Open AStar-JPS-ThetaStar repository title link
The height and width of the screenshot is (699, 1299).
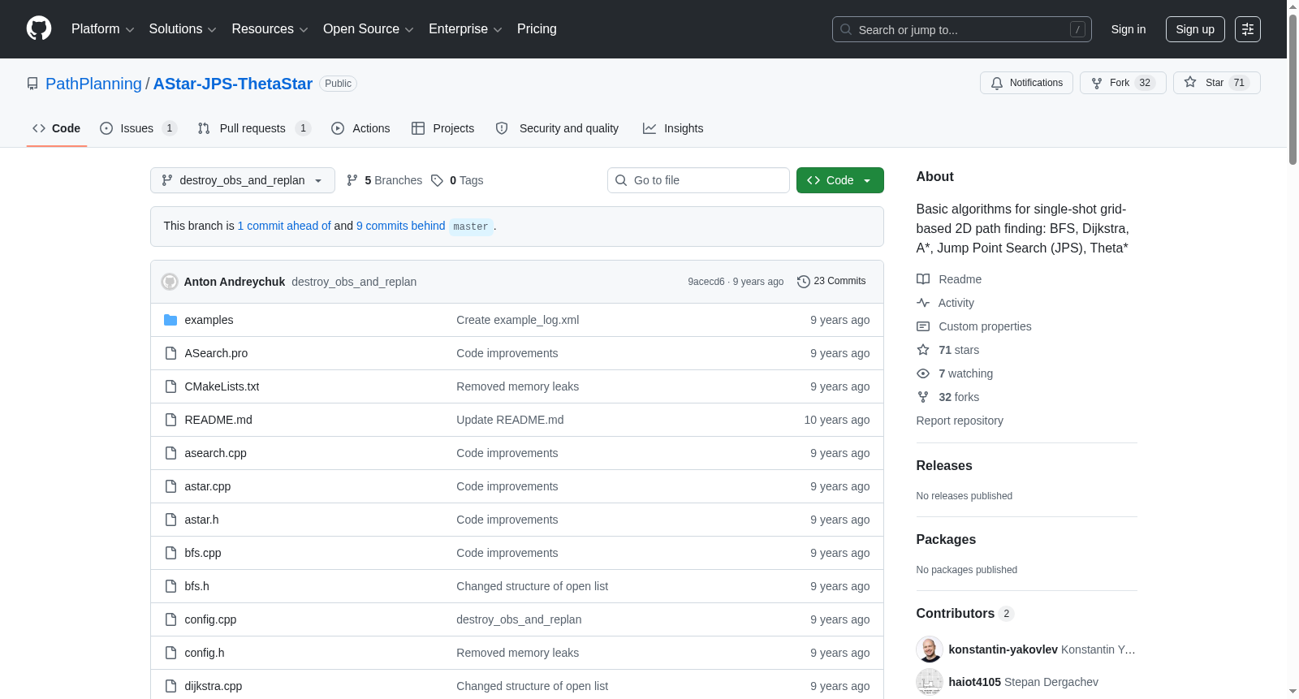233,84
